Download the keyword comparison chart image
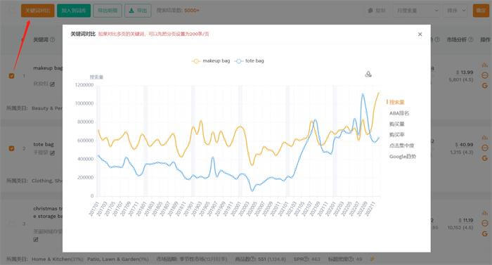The image size is (492, 265). 368,74
